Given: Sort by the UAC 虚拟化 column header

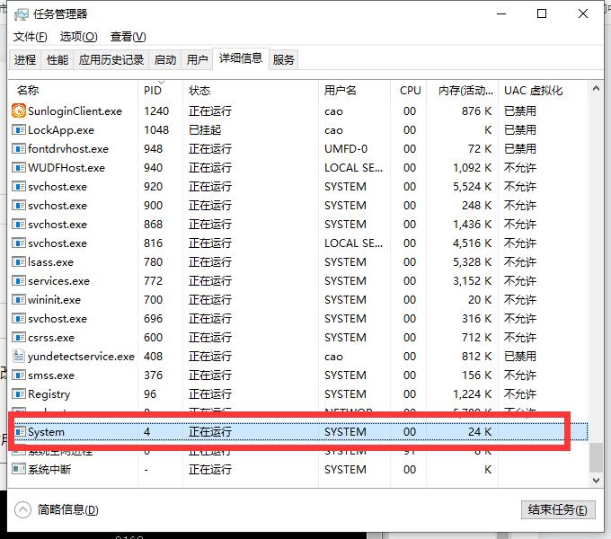Looking at the screenshot, I should [x=543, y=91].
